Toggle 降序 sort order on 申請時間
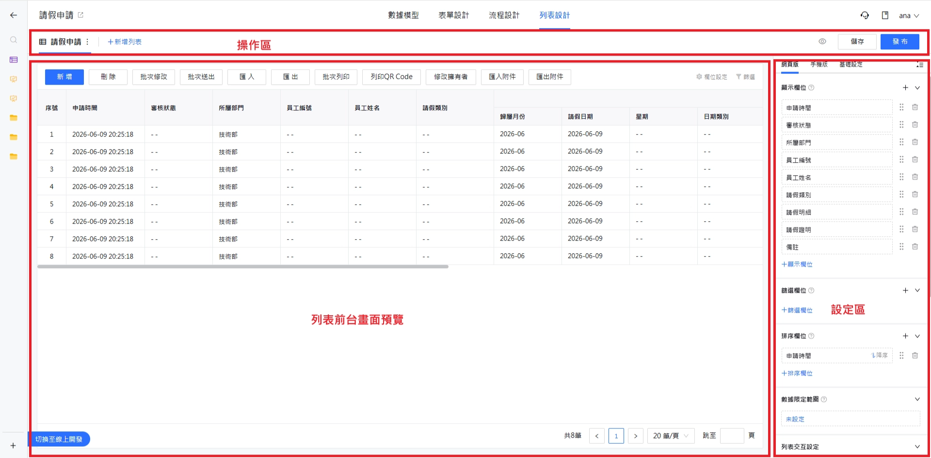 point(879,355)
